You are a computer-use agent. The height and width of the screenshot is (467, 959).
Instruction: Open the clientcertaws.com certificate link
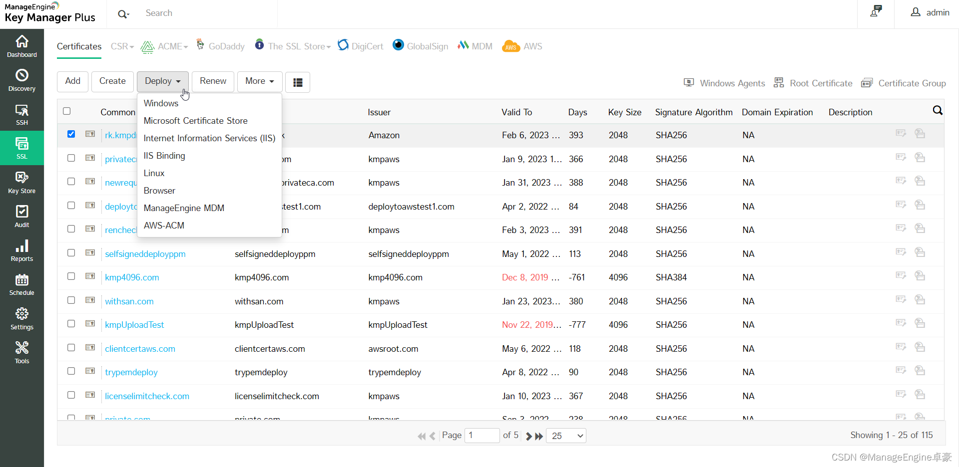140,349
